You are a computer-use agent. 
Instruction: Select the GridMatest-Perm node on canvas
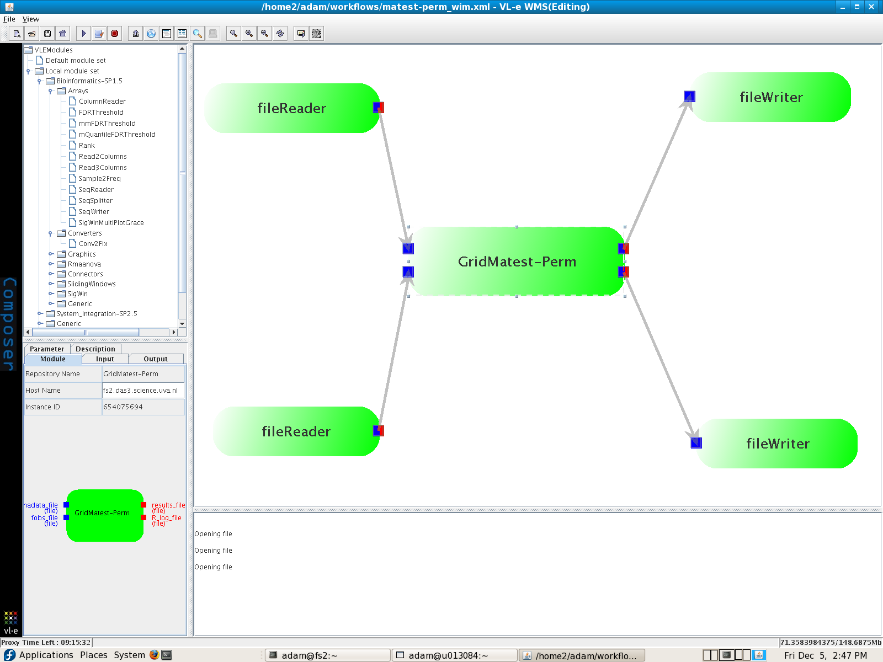pyautogui.click(x=517, y=261)
